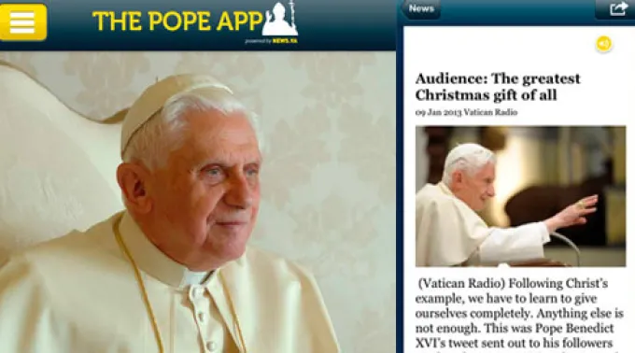Click the article body paragraph text
This screenshot has height=353, width=635.
coord(519,314)
